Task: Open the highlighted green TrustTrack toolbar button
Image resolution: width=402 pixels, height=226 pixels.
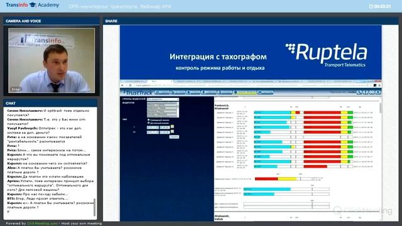Action: (245, 92)
